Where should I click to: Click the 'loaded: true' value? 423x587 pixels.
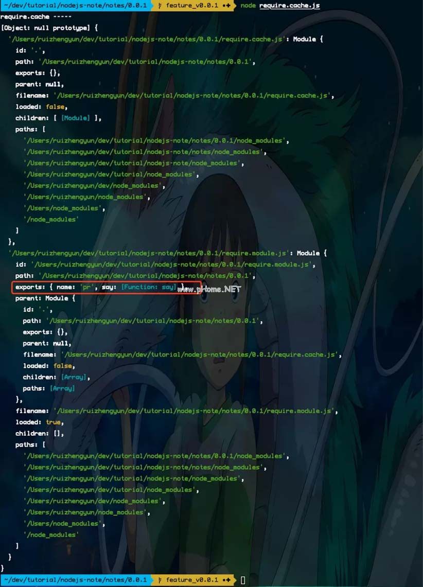[54, 422]
